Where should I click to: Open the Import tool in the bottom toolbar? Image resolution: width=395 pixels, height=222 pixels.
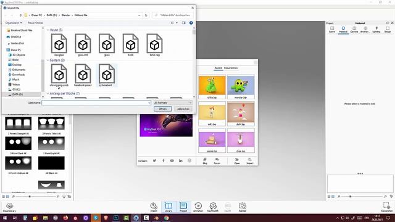pos(154,207)
